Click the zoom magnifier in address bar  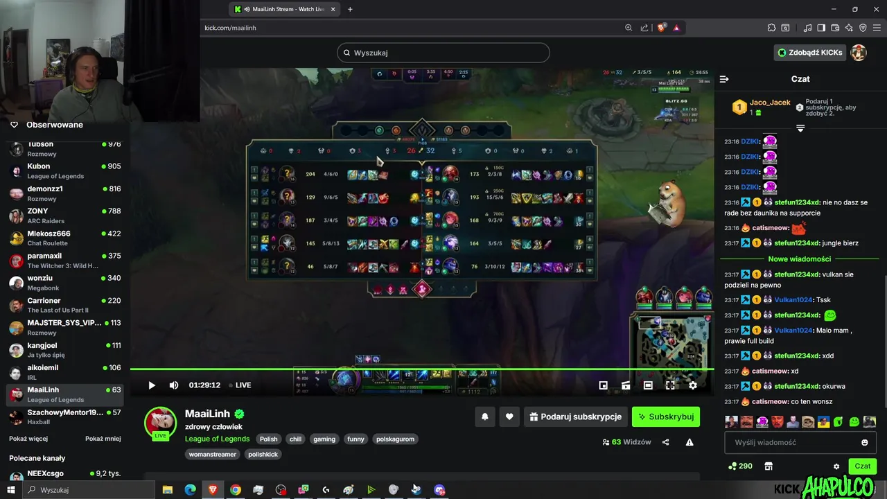point(629,28)
